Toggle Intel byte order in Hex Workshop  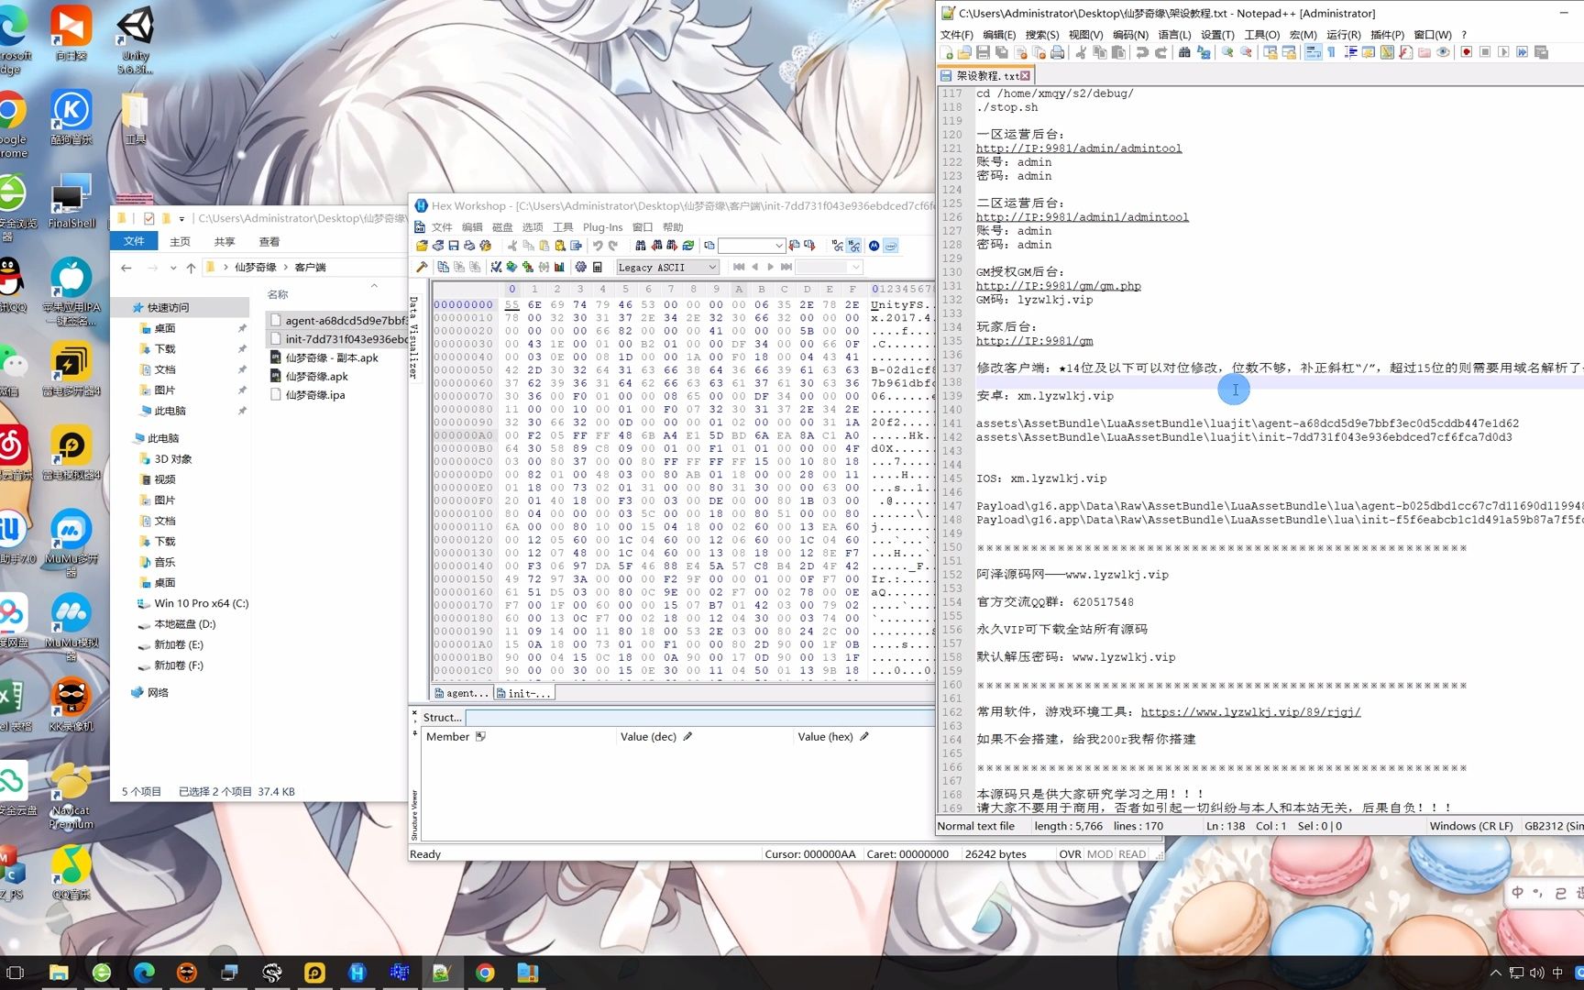891,246
